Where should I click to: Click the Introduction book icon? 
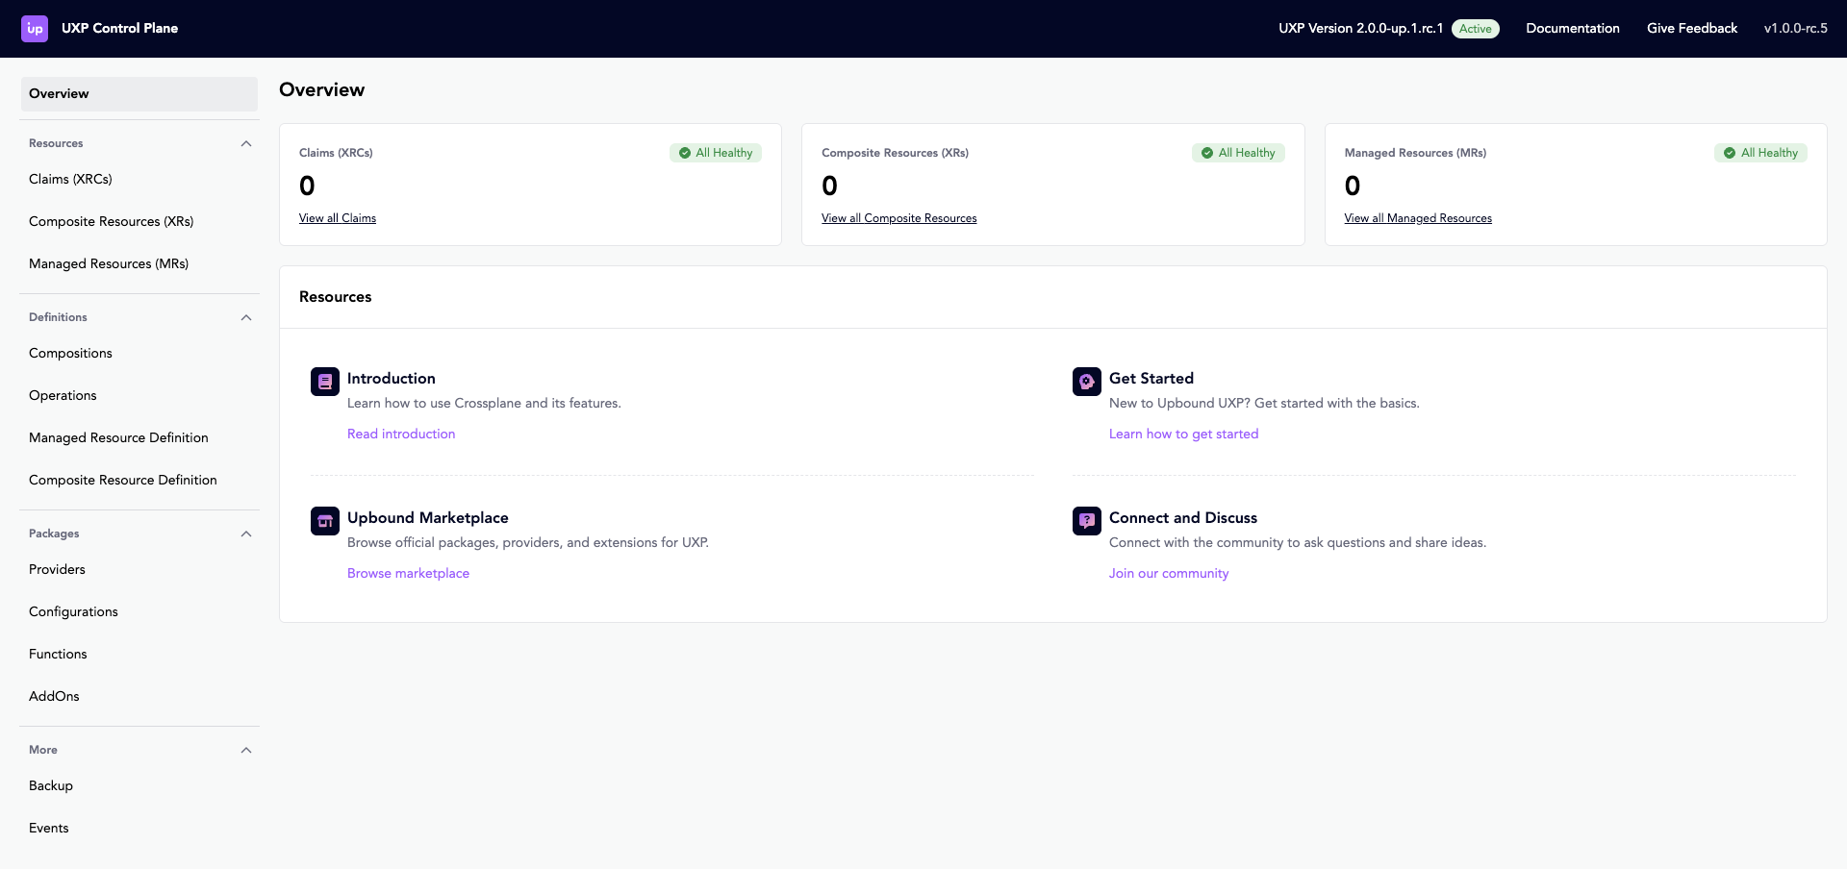(x=325, y=382)
